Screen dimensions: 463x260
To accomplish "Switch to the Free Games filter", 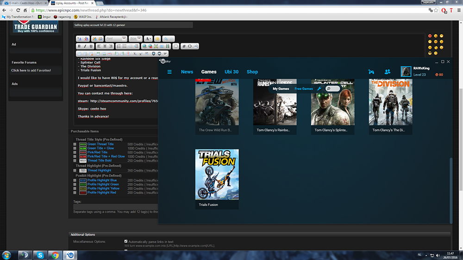I will point(304,89).
